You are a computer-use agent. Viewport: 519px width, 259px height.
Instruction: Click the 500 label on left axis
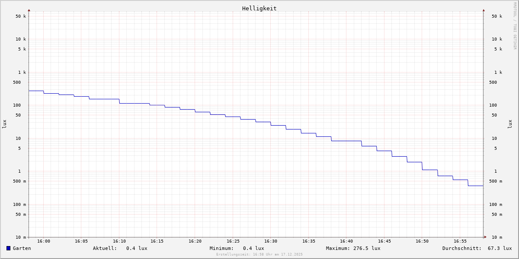click(x=17, y=82)
